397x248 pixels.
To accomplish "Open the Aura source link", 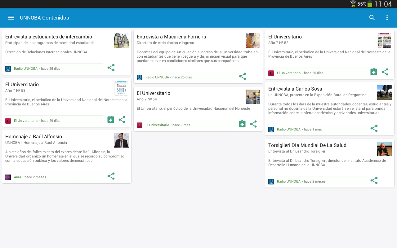I will pyautogui.click(x=18, y=177).
